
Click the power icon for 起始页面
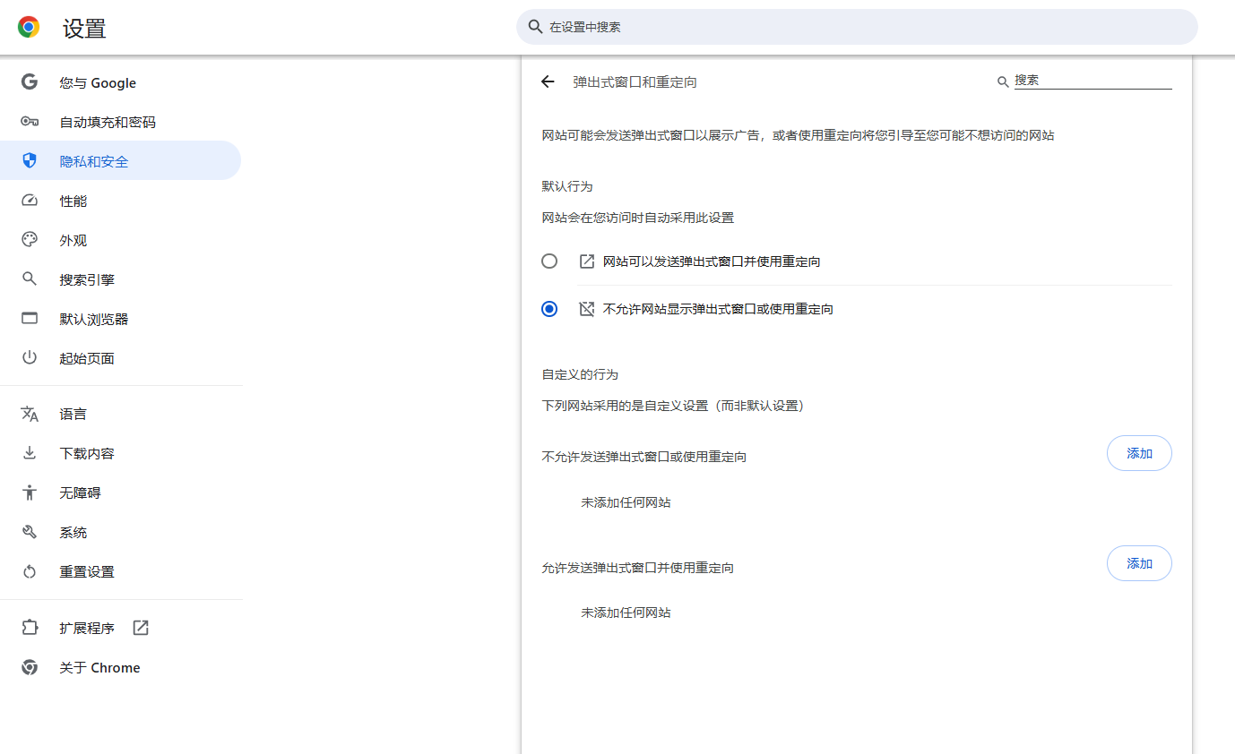[x=30, y=358]
